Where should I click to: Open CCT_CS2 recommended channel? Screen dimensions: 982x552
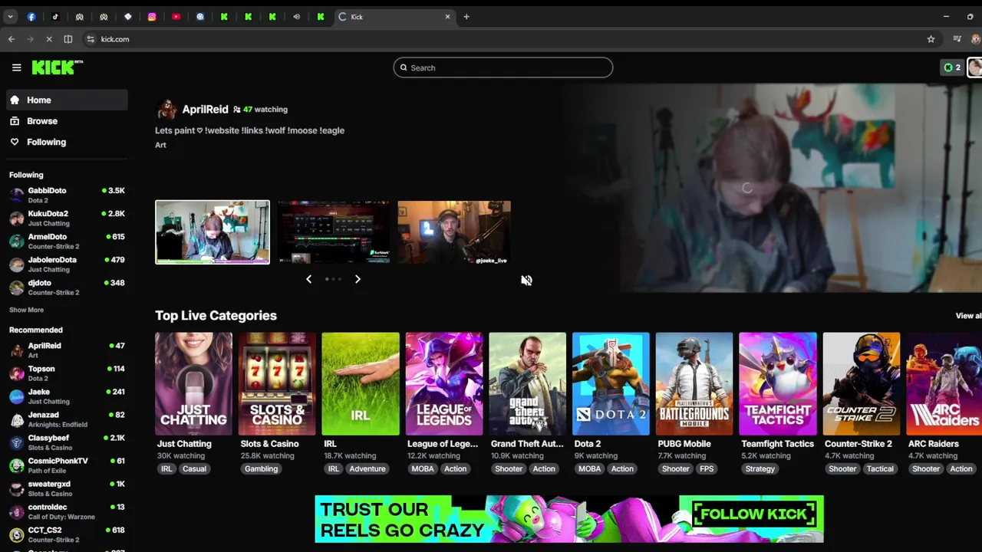[x=66, y=534]
